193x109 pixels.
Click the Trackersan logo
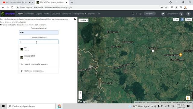[8, 14]
